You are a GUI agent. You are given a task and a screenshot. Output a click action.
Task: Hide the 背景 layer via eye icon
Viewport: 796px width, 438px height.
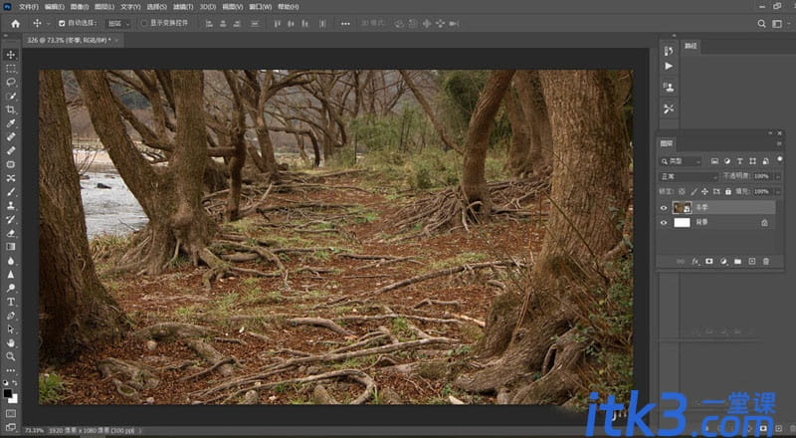click(664, 223)
